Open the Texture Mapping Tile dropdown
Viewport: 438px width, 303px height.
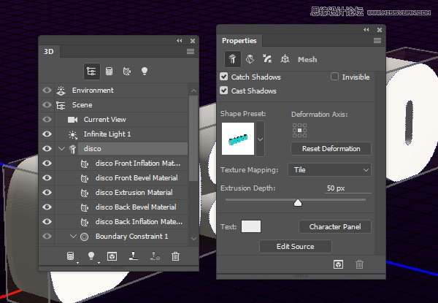330,170
